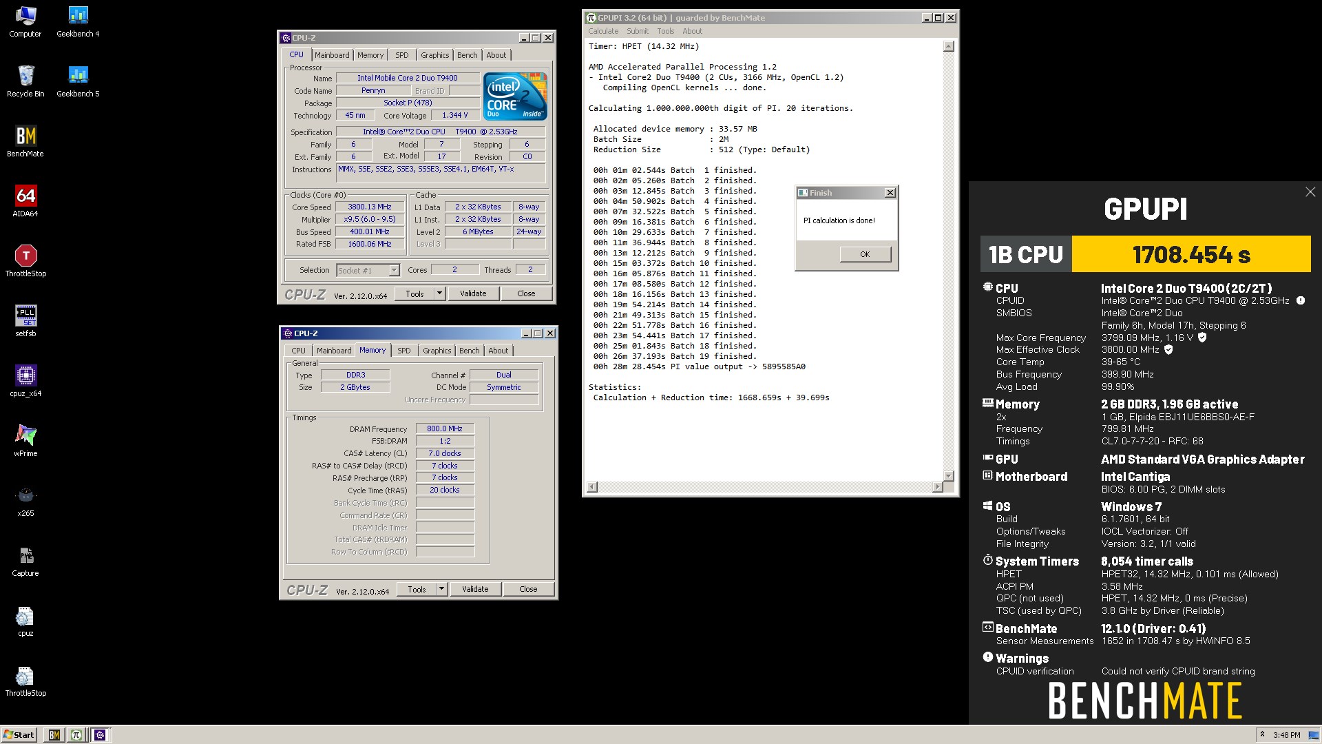Expand Tools dropdown arrow in CPU-Z Memory window

pos(441,589)
